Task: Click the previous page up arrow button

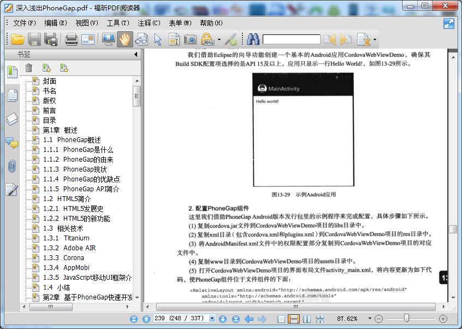Action: click(x=146, y=319)
